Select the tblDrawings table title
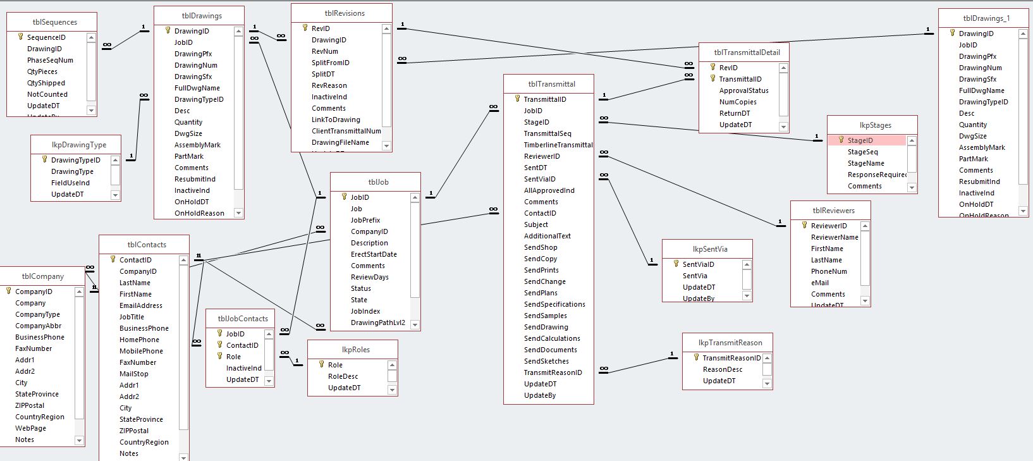This screenshot has width=1033, height=461. (202, 16)
